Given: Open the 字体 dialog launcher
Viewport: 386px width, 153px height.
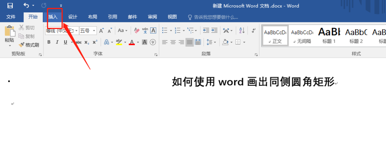Looking at the screenshot, I should point(156,55).
